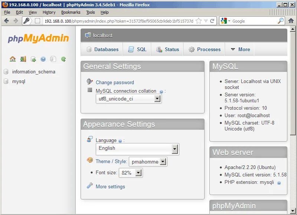Open the History menu
297x215 pixels.
(49, 12)
